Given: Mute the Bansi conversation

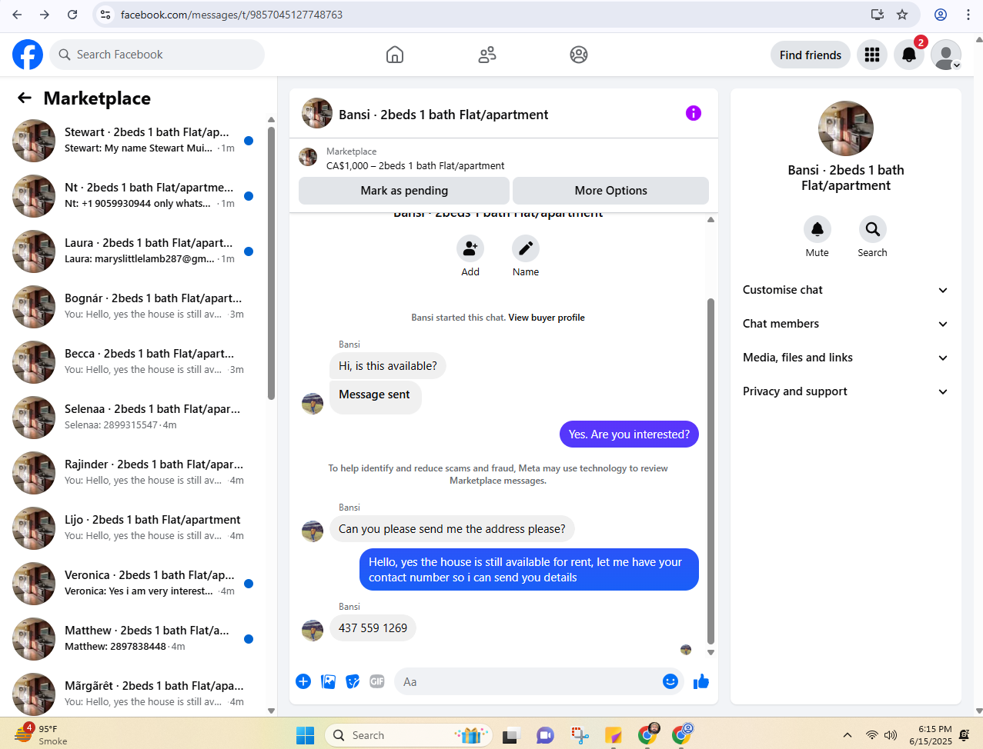Looking at the screenshot, I should click(817, 229).
